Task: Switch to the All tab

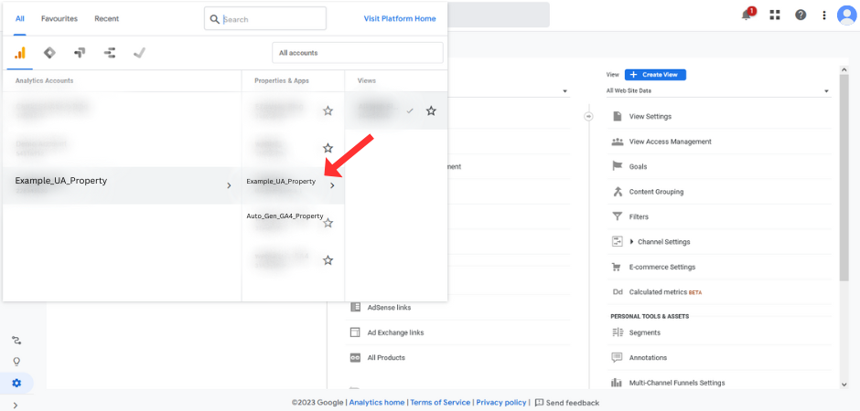Action: click(20, 18)
